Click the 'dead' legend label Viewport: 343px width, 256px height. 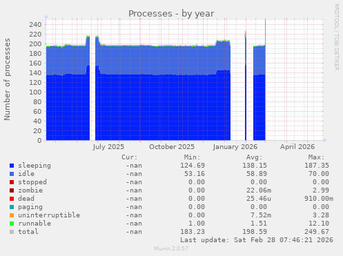click(x=26, y=199)
